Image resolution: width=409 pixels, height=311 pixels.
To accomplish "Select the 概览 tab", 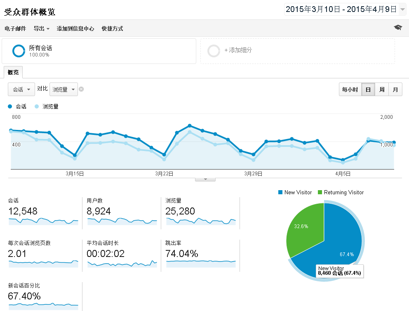I will click(x=13, y=72).
